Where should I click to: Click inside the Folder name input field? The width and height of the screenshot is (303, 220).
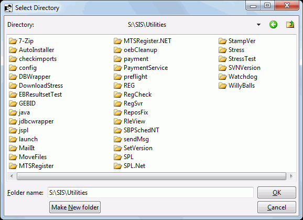150,193
